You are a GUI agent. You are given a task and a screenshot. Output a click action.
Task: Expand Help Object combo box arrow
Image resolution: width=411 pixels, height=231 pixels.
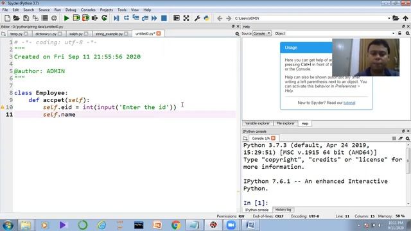coord(393,33)
